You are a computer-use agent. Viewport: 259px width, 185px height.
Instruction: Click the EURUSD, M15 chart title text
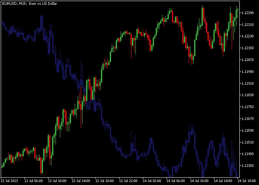[x=30, y=3]
